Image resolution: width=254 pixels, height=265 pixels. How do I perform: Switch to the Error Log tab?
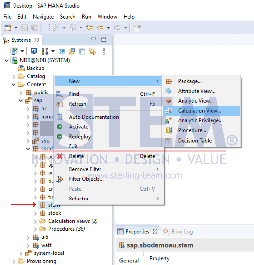pos(178,232)
